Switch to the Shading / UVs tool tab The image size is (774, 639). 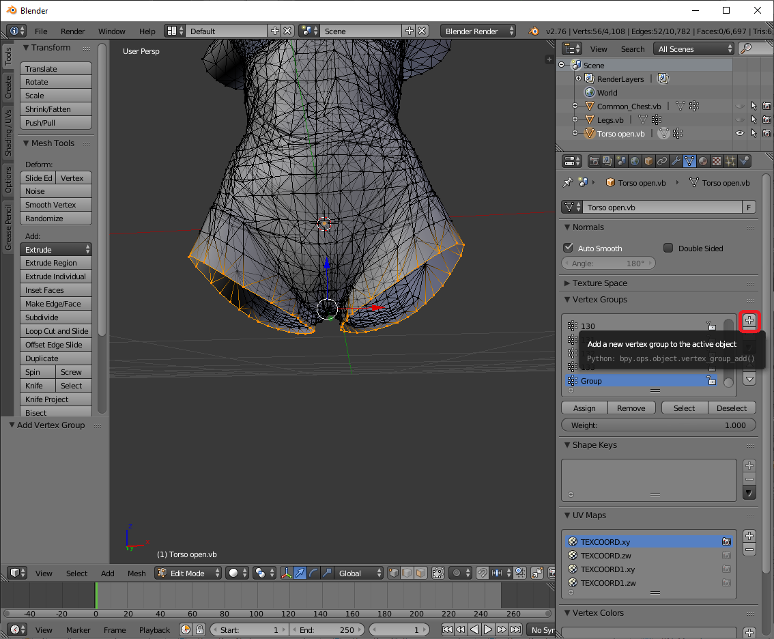pos(8,133)
